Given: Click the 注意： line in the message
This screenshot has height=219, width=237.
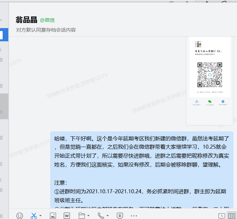Looking at the screenshot, I should (61, 183).
